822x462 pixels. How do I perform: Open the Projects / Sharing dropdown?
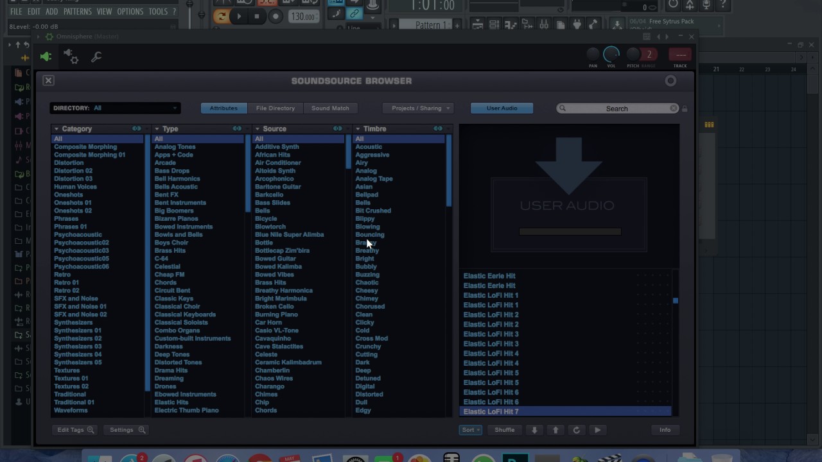[x=418, y=108]
